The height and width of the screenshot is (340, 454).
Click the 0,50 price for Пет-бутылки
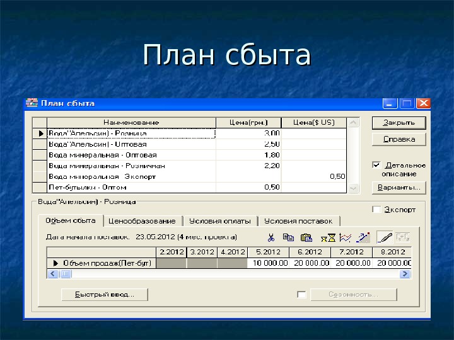248,188
